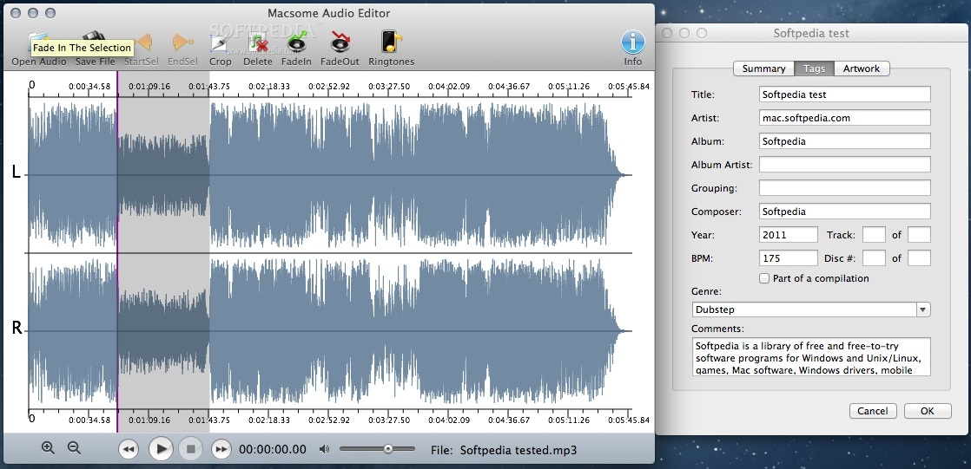Open the Info panel icon
The height and width of the screenshot is (469, 971).
pyautogui.click(x=632, y=43)
